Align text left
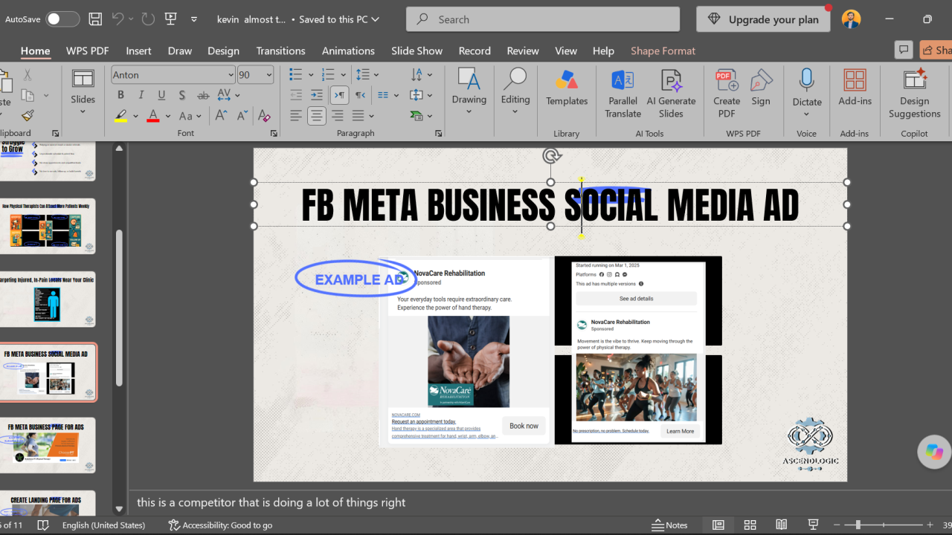This screenshot has height=535, width=952. point(296,116)
